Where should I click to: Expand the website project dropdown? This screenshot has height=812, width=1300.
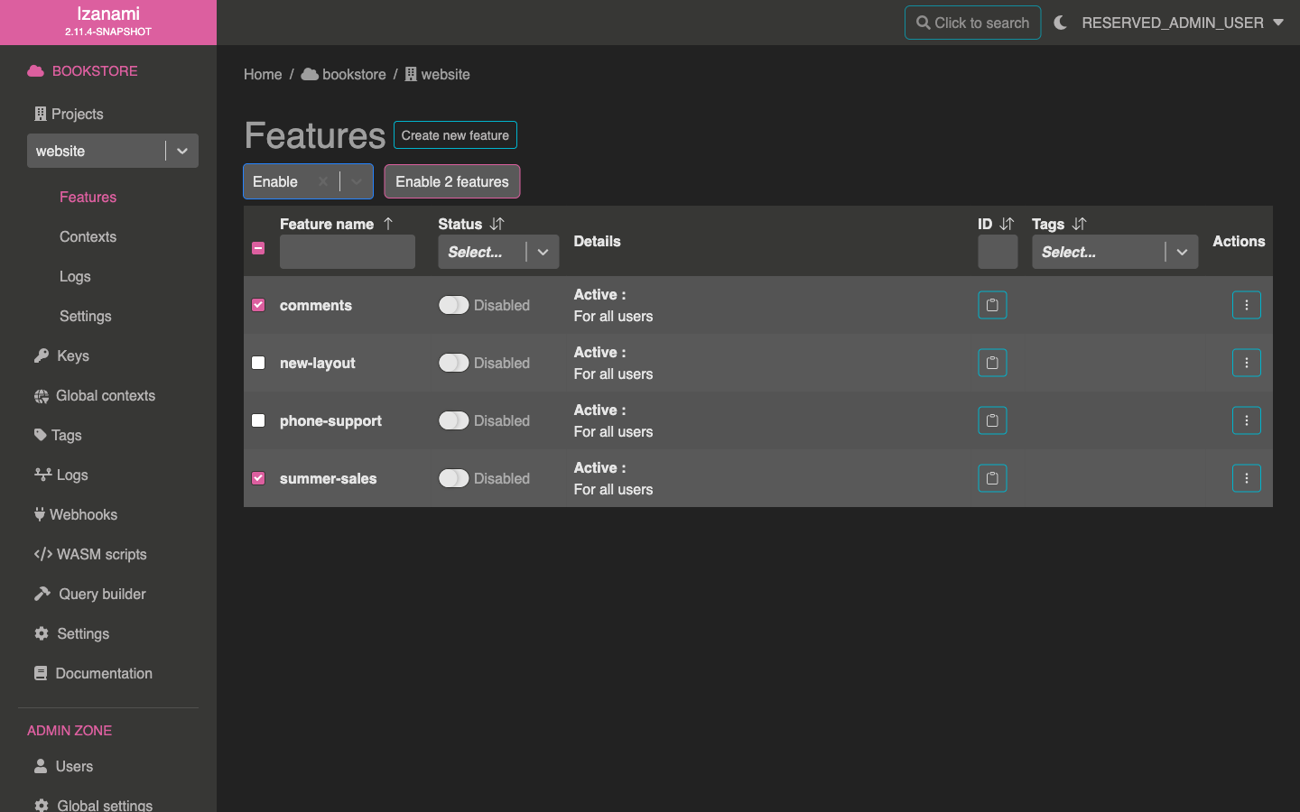181,151
